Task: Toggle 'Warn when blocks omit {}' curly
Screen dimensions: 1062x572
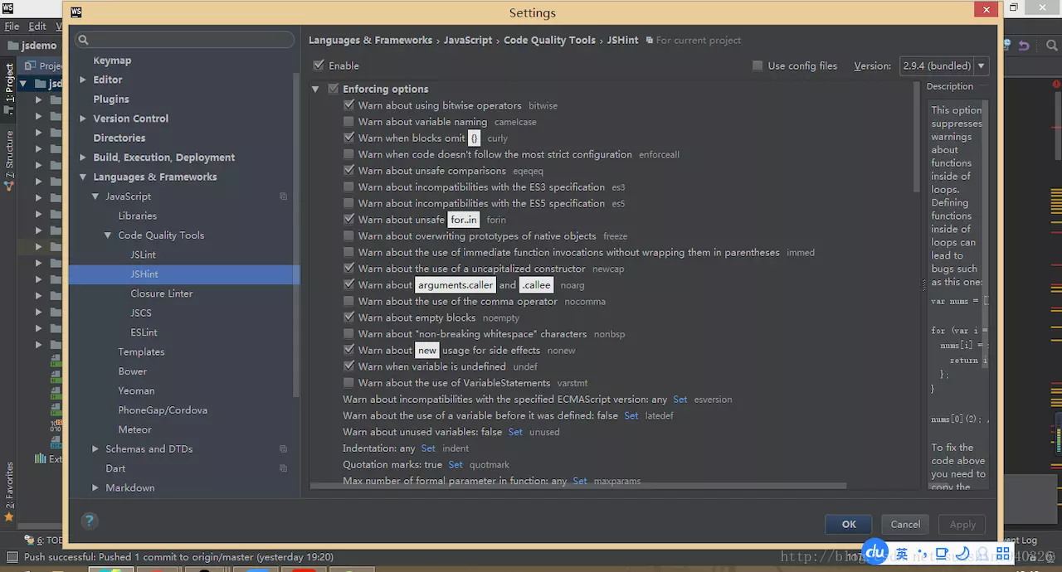Action: (x=349, y=138)
